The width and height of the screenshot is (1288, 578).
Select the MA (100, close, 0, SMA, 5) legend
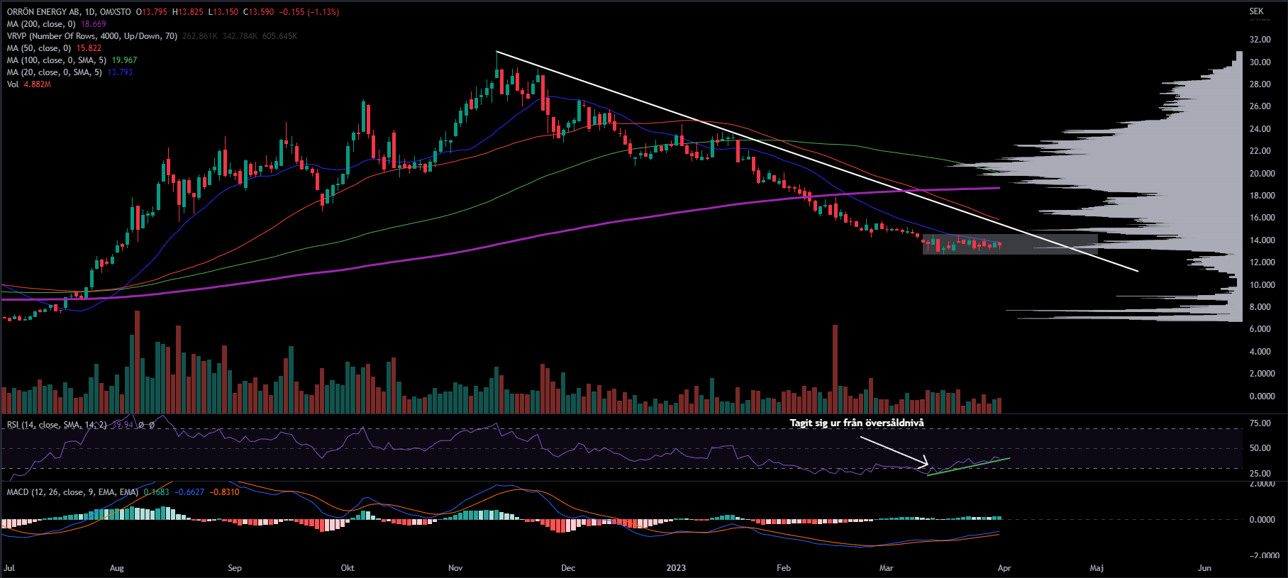pos(57,60)
